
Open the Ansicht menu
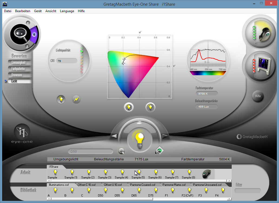pos(51,11)
